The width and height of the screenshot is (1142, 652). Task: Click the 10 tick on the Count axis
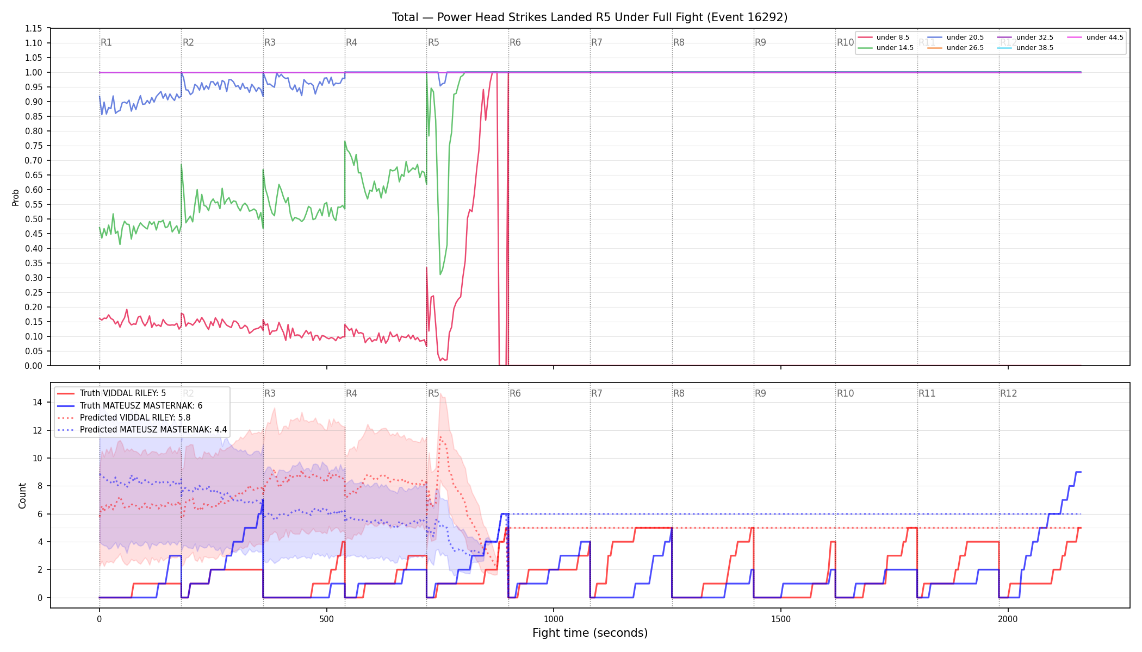tap(38, 458)
